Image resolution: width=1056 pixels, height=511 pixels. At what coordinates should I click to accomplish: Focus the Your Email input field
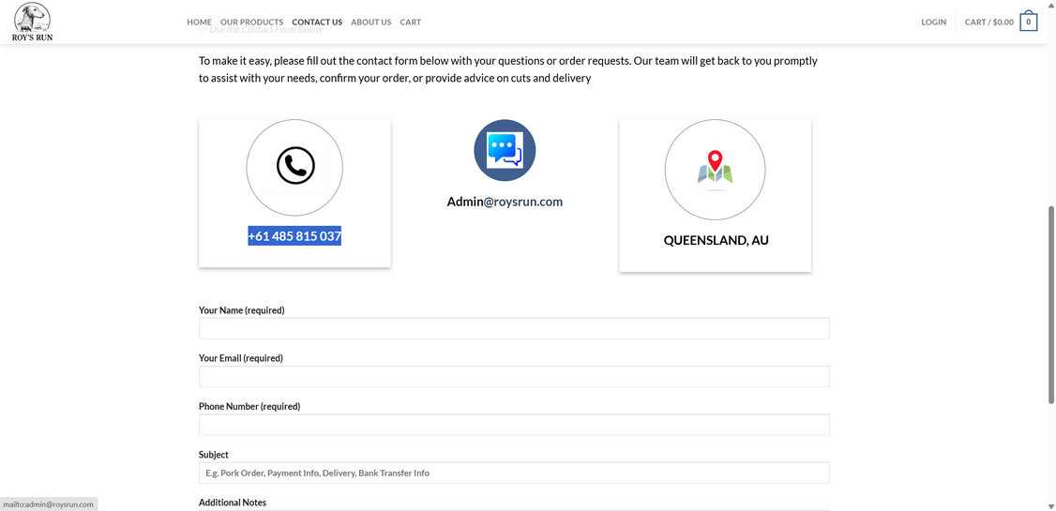[514, 376]
